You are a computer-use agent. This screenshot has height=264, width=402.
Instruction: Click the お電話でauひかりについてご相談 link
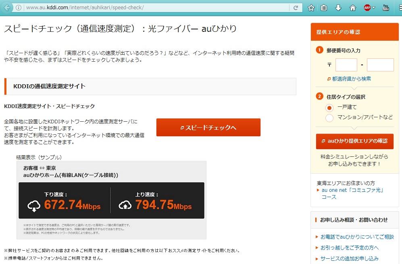[357, 237]
